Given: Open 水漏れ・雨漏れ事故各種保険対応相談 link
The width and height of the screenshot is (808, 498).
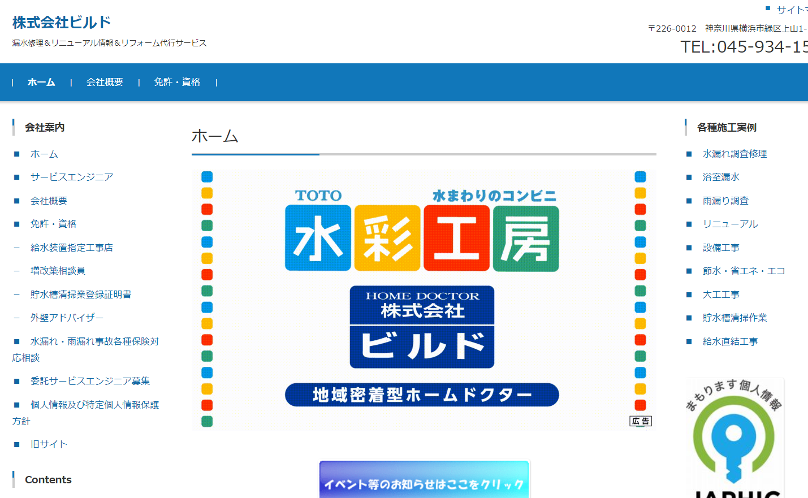Looking at the screenshot, I should pos(85,349).
